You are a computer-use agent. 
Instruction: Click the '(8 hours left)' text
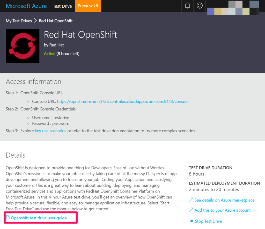click(x=68, y=54)
